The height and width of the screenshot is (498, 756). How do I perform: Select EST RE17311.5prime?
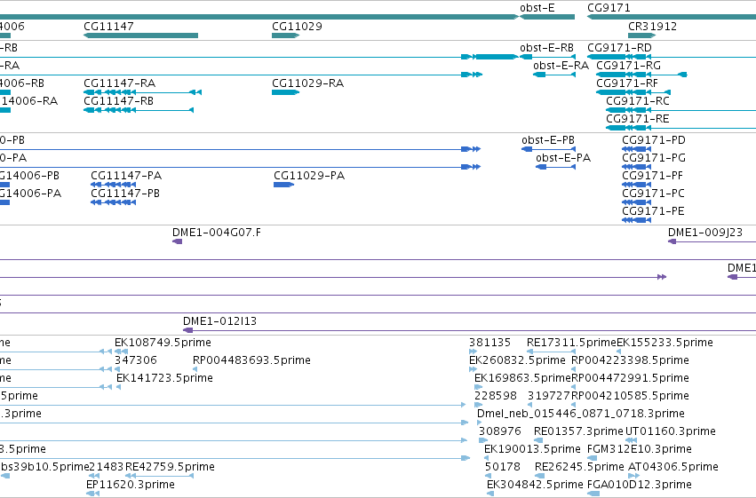click(571, 343)
